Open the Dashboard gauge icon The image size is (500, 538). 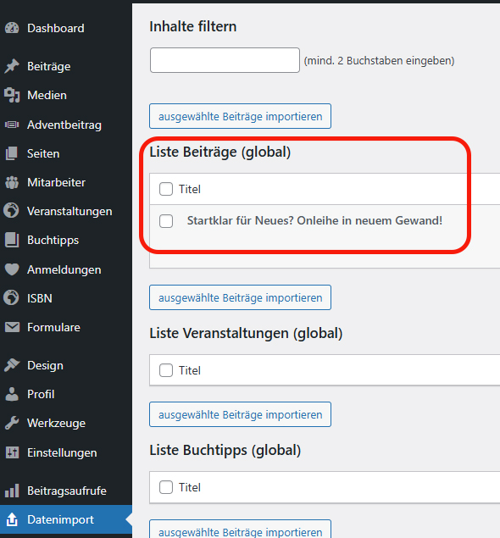(12, 28)
